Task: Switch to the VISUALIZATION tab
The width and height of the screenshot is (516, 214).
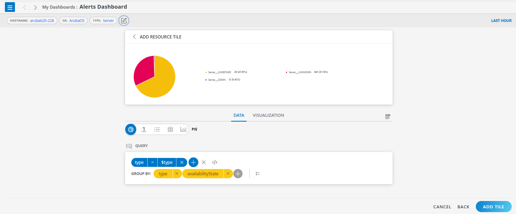Action: pos(268,115)
